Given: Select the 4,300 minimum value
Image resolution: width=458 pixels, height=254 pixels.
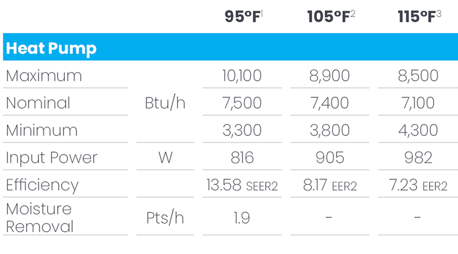Looking at the screenshot, I should tap(418, 130).
